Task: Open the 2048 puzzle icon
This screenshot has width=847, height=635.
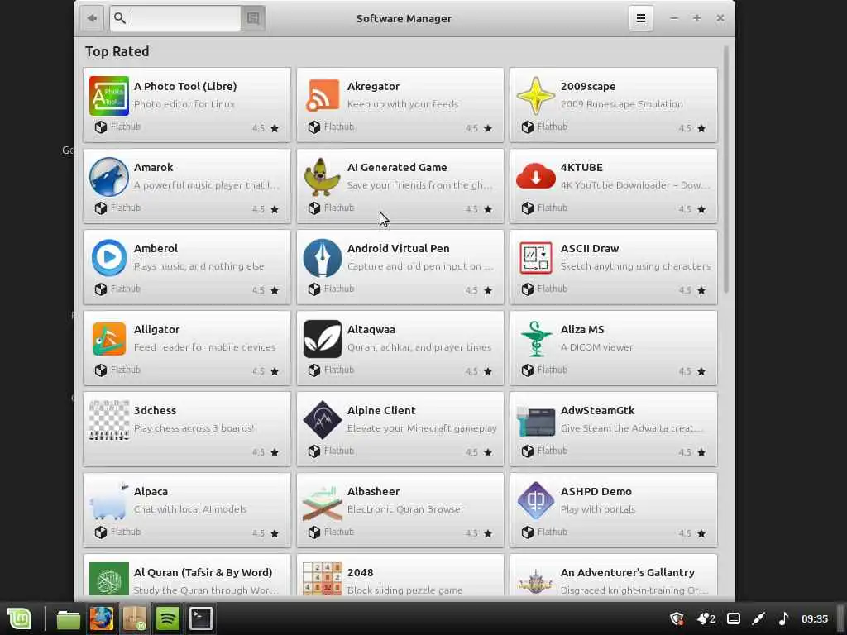Action: pos(323,579)
